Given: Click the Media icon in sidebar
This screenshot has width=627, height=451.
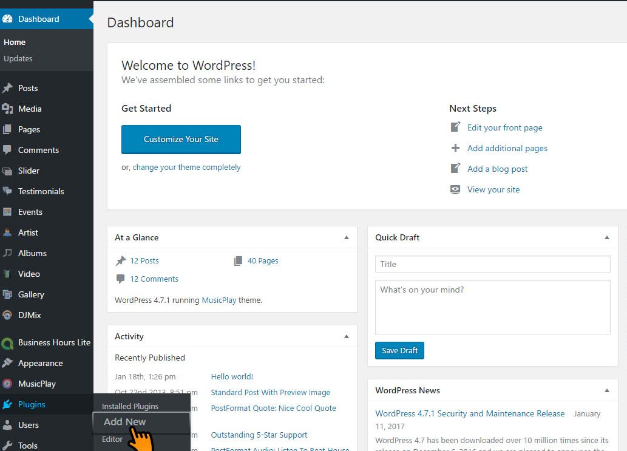Looking at the screenshot, I should click(7, 109).
